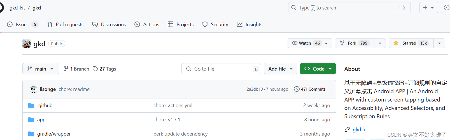Open the gkd-kit organization link
450x140 pixels.
[x=17, y=8]
